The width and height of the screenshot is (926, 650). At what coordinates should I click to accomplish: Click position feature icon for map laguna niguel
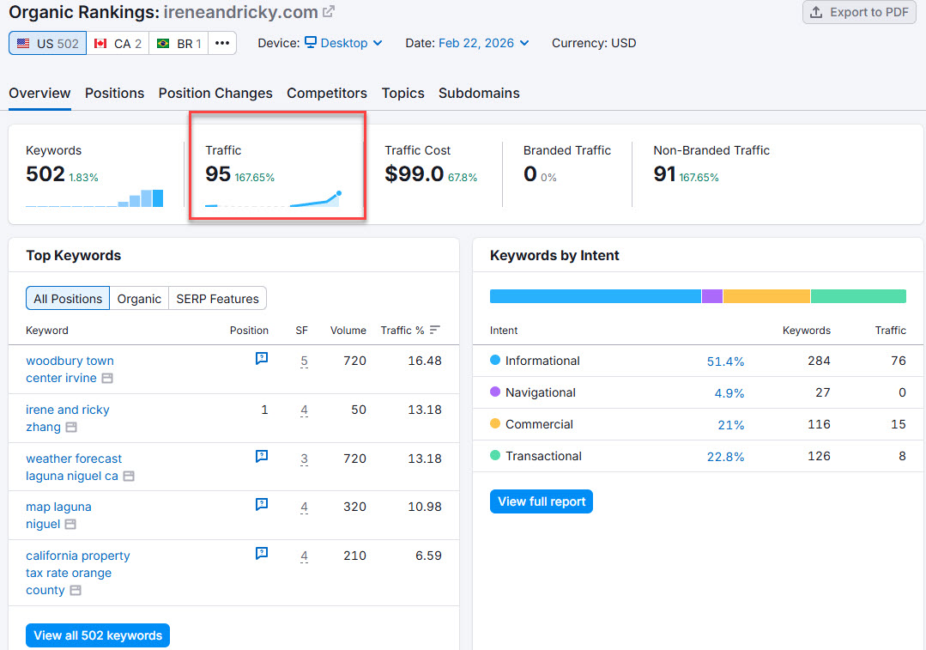(x=262, y=504)
